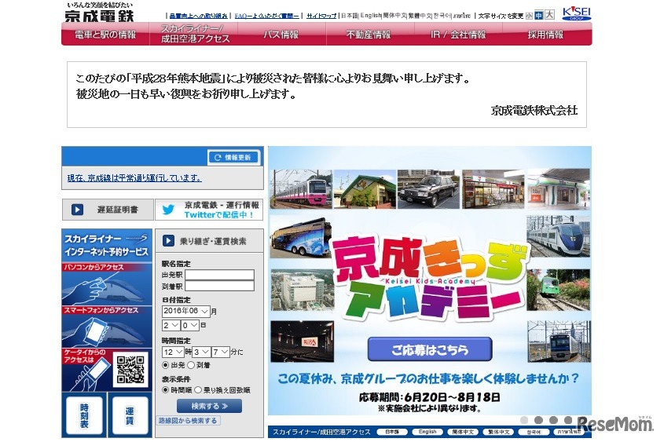Open the 採用情報 menu
Screen dimensions: 664x442
(x=546, y=35)
